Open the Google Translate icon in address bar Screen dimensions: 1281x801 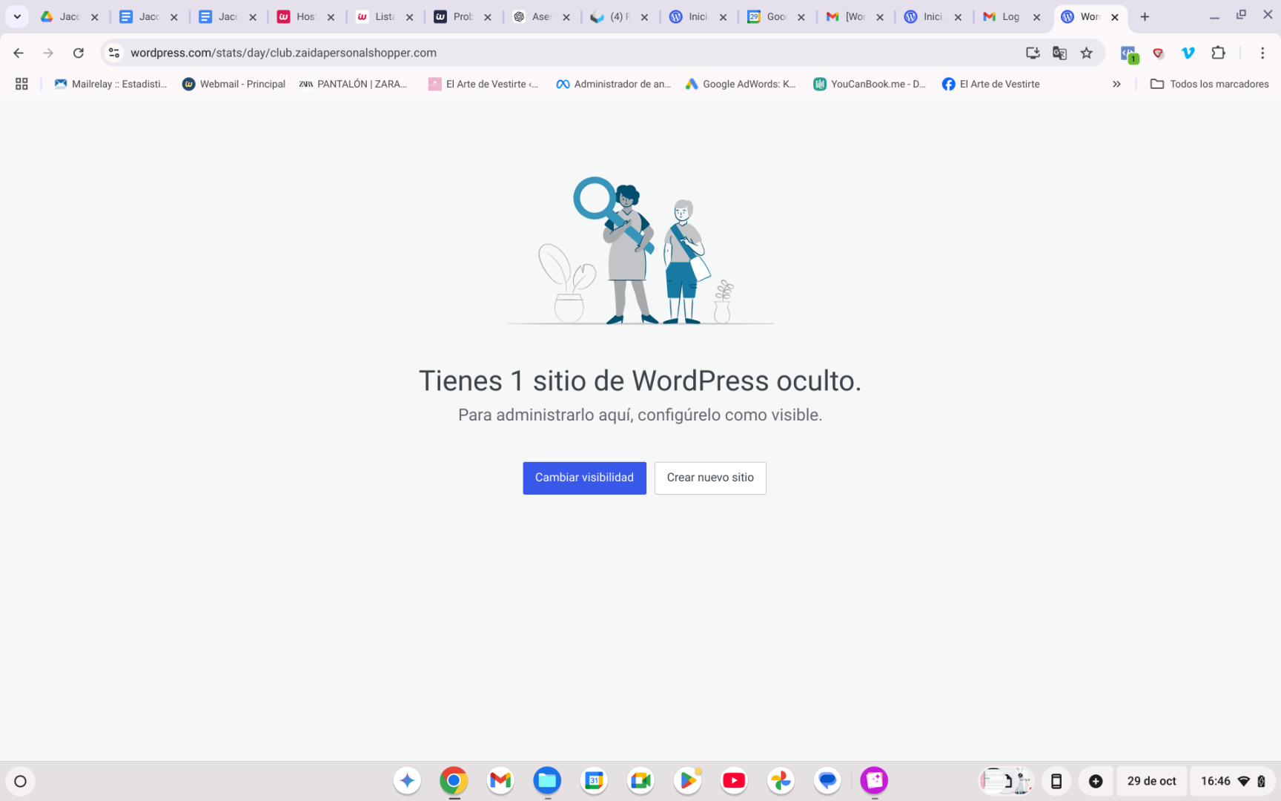tap(1059, 53)
